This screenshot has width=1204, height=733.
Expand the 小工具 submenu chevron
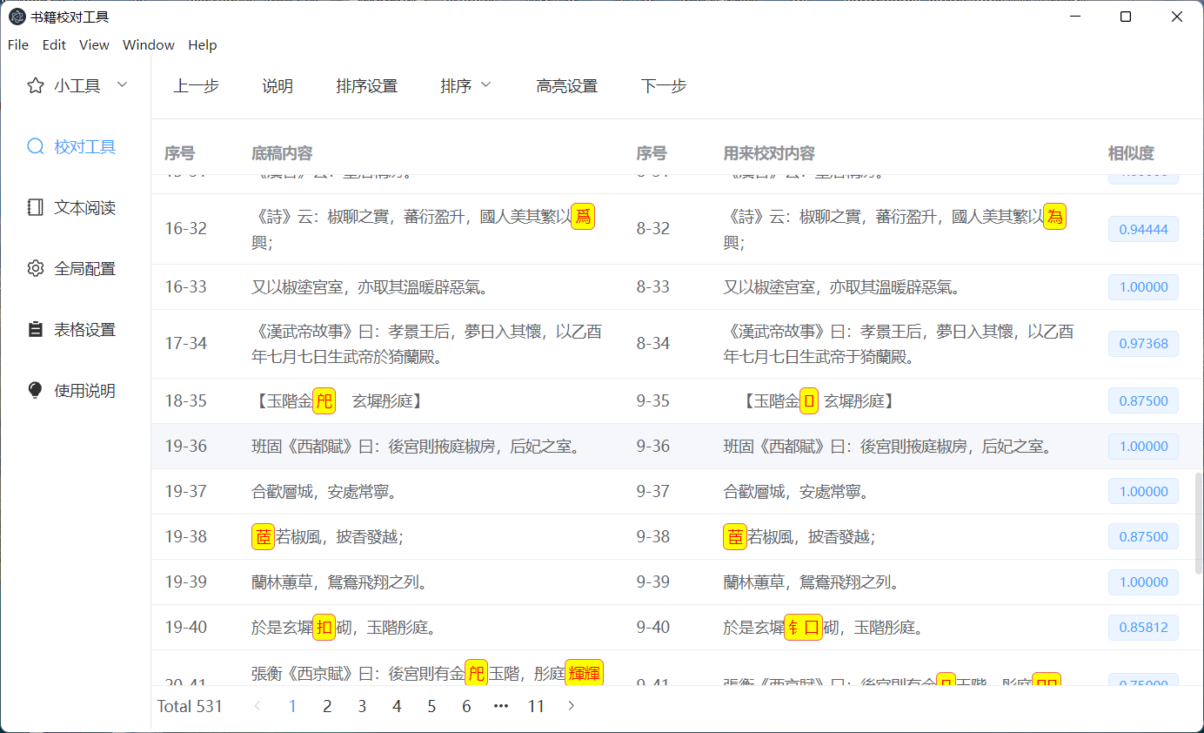click(x=122, y=84)
